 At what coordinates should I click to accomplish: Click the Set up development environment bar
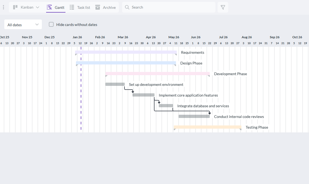tap(115, 84)
